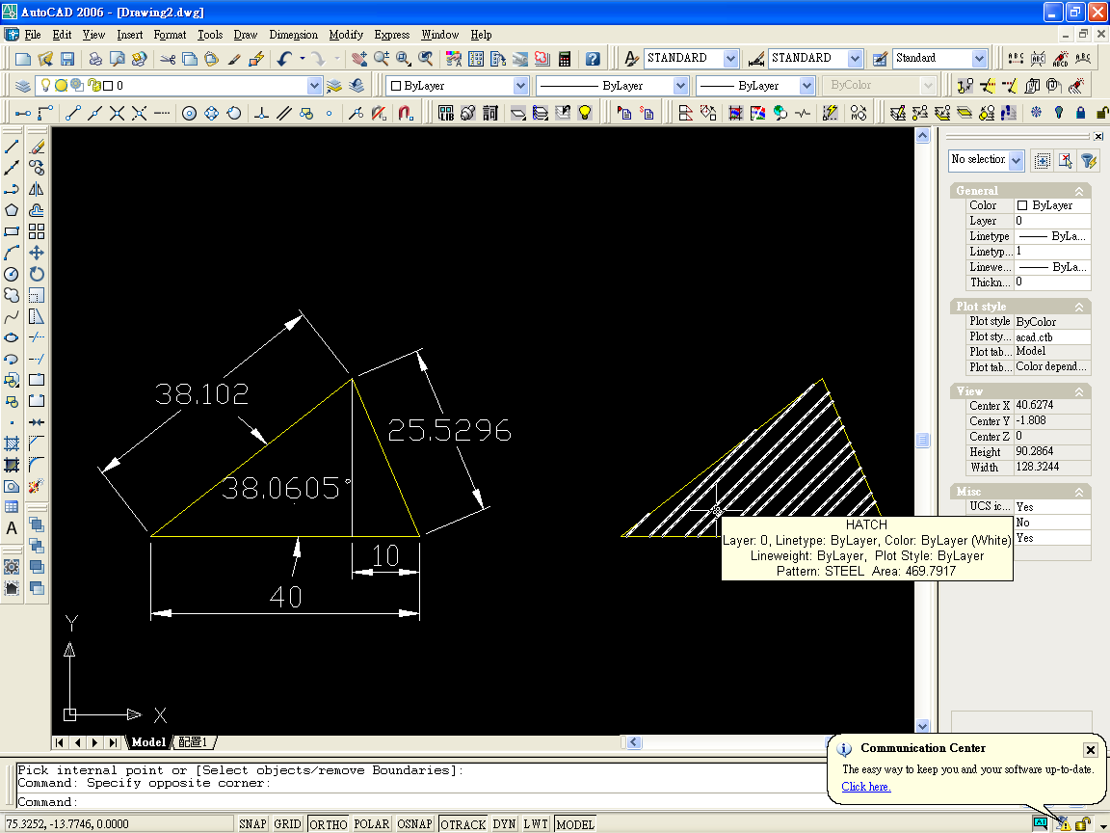Screen dimensions: 1110x833
Task: Open the lineweight control ByLayer dropdown
Action: tap(807, 86)
